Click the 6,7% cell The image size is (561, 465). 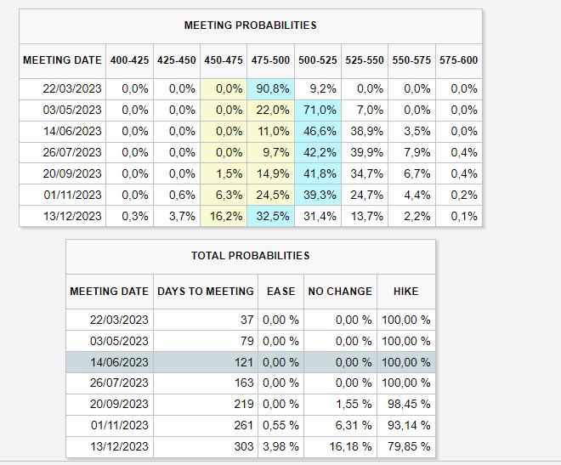411,173
